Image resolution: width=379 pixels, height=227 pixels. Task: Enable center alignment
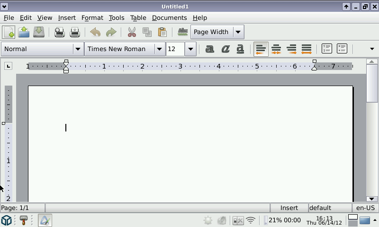tap(276, 49)
